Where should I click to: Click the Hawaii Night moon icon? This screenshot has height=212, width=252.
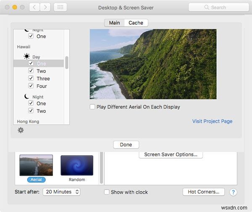tap(27, 96)
